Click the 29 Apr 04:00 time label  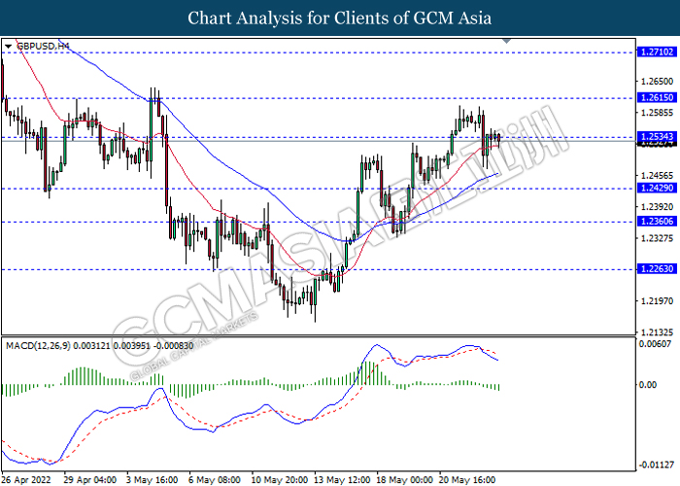[90, 480]
